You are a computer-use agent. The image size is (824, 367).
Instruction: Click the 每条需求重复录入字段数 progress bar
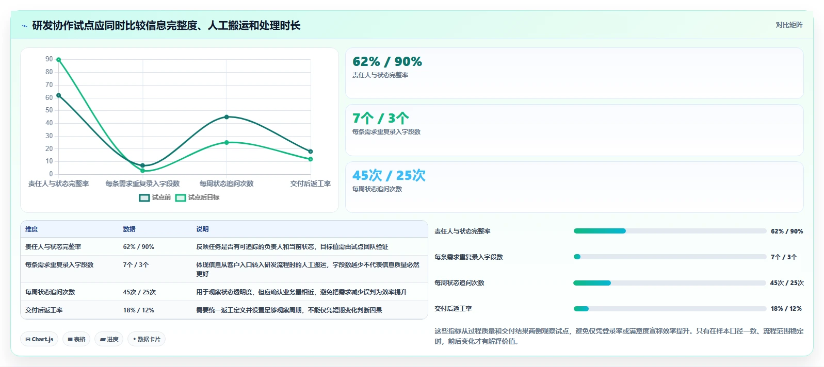[x=670, y=257]
